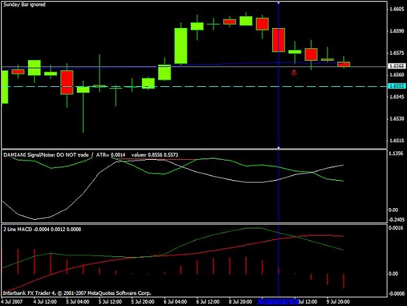Click the tallest green candle near 6 Jul 04:00
407x306 pixels.
tap(181, 46)
